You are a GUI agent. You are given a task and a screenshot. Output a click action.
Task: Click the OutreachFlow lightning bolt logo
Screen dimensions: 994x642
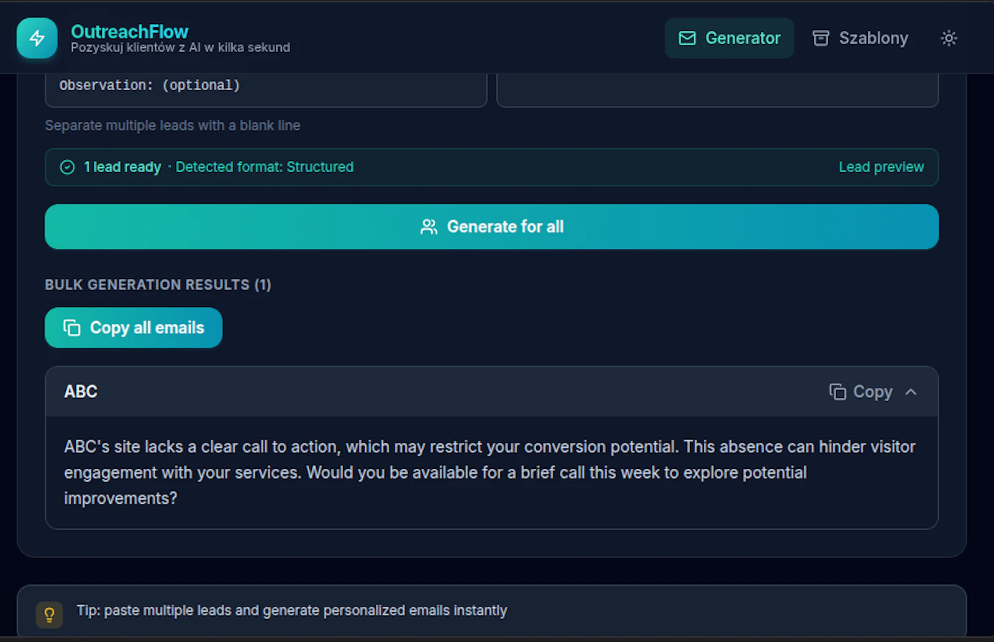pyautogui.click(x=37, y=38)
